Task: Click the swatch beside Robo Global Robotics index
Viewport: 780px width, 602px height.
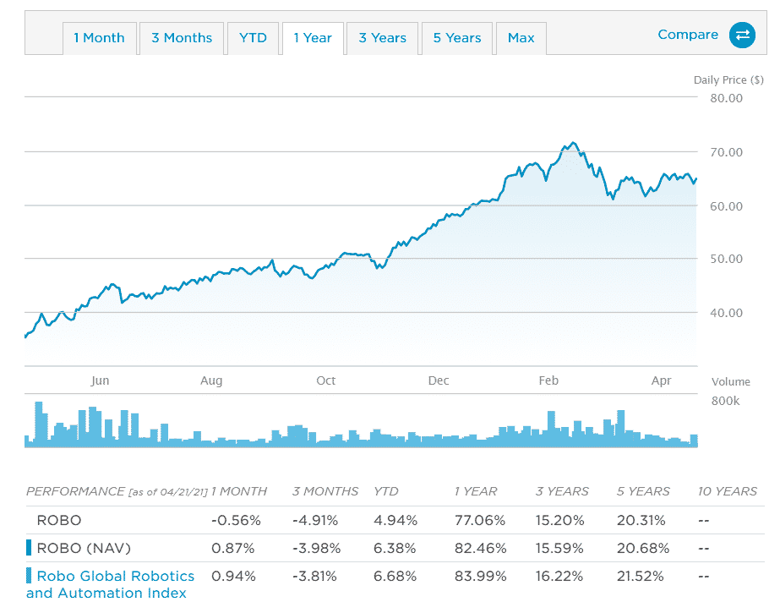Action: point(29,576)
